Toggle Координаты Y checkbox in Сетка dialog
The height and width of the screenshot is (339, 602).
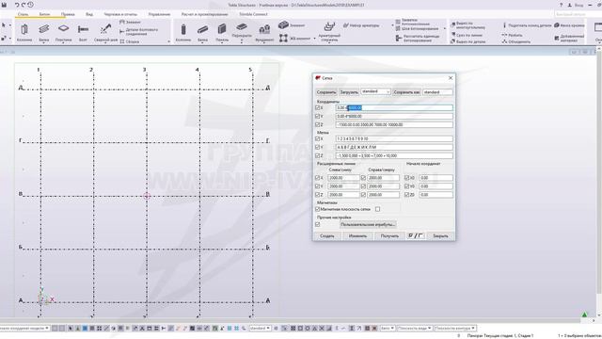click(x=318, y=116)
